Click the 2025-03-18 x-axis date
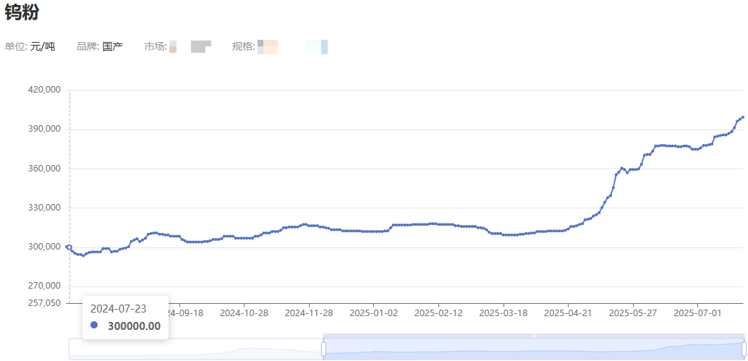The image size is (748, 361). coord(503,313)
